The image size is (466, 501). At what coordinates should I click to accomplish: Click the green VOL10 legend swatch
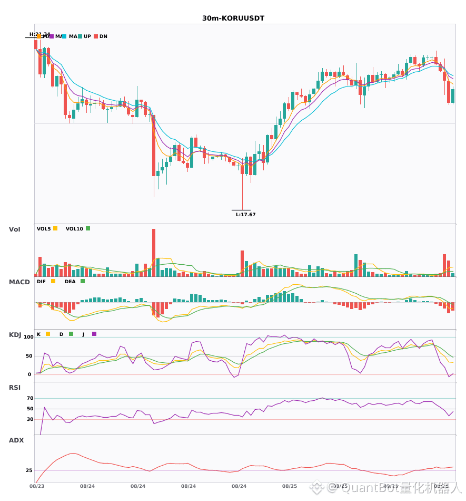88,228
